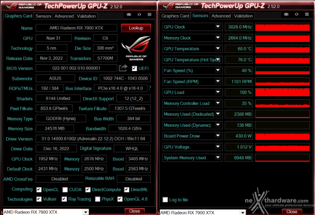Open hamburger menu in Sensors window
315x215 pixels.
pos(307,14)
